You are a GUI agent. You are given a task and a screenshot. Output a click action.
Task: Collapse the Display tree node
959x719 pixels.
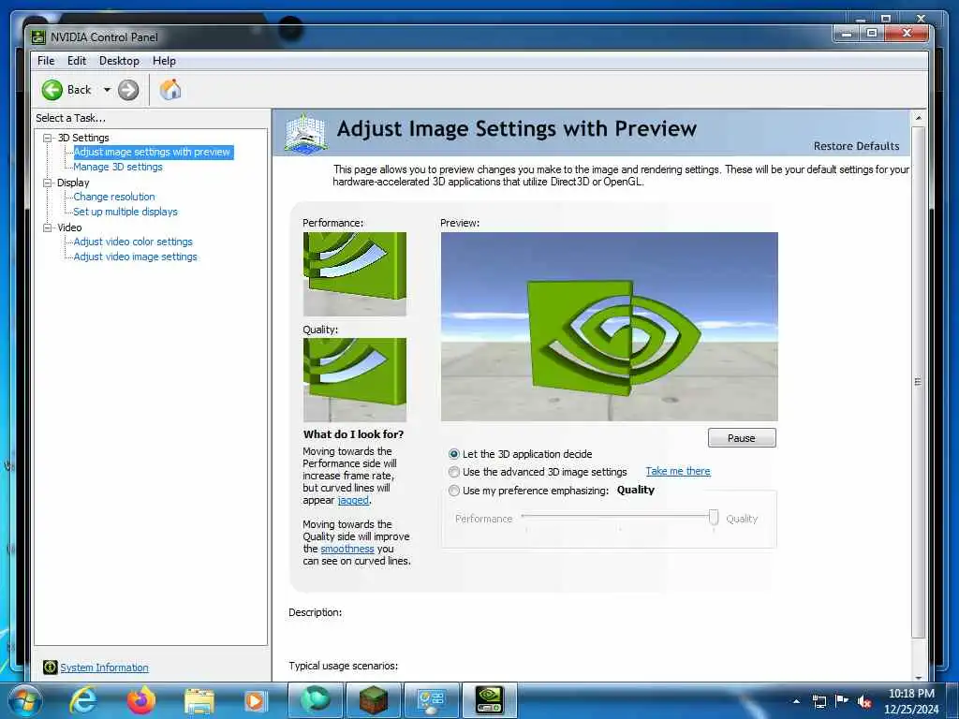point(47,183)
